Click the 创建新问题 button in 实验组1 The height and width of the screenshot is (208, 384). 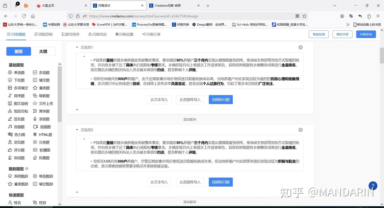[221, 99]
